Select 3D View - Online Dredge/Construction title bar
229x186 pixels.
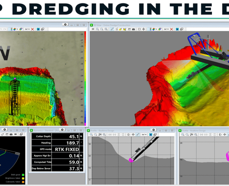(112, 25)
